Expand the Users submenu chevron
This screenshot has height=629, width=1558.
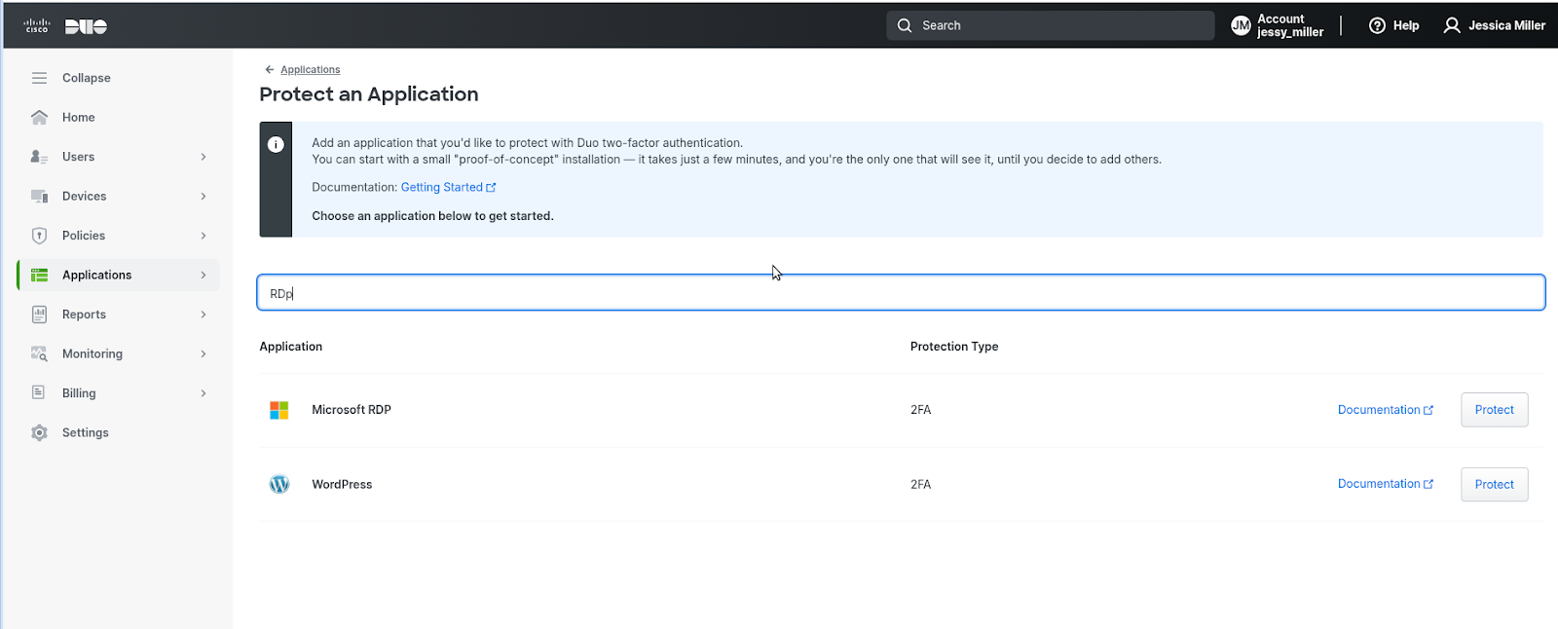coord(204,157)
